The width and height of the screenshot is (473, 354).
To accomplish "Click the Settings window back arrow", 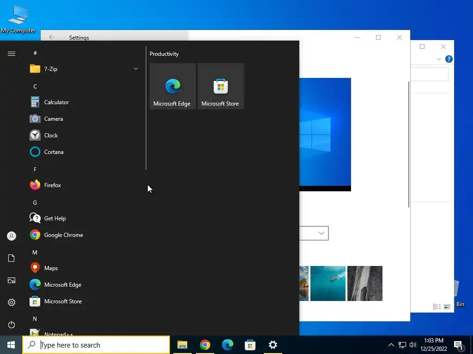I will tap(52, 37).
